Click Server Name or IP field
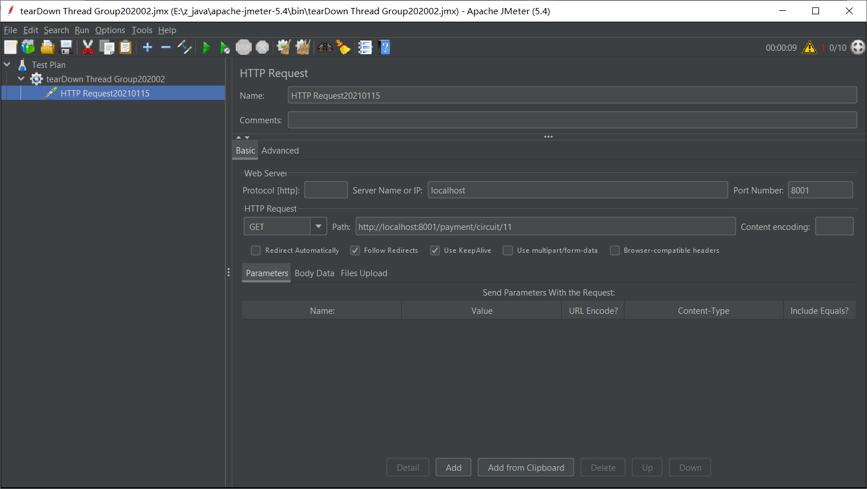This screenshot has width=867, height=489. click(x=578, y=190)
